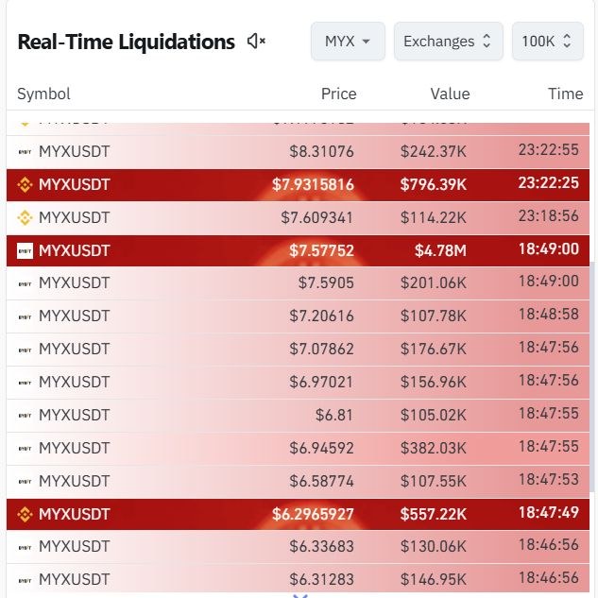Select the $6.81 MYXUSDT liquidation row
The image size is (598, 598).
[x=298, y=415]
